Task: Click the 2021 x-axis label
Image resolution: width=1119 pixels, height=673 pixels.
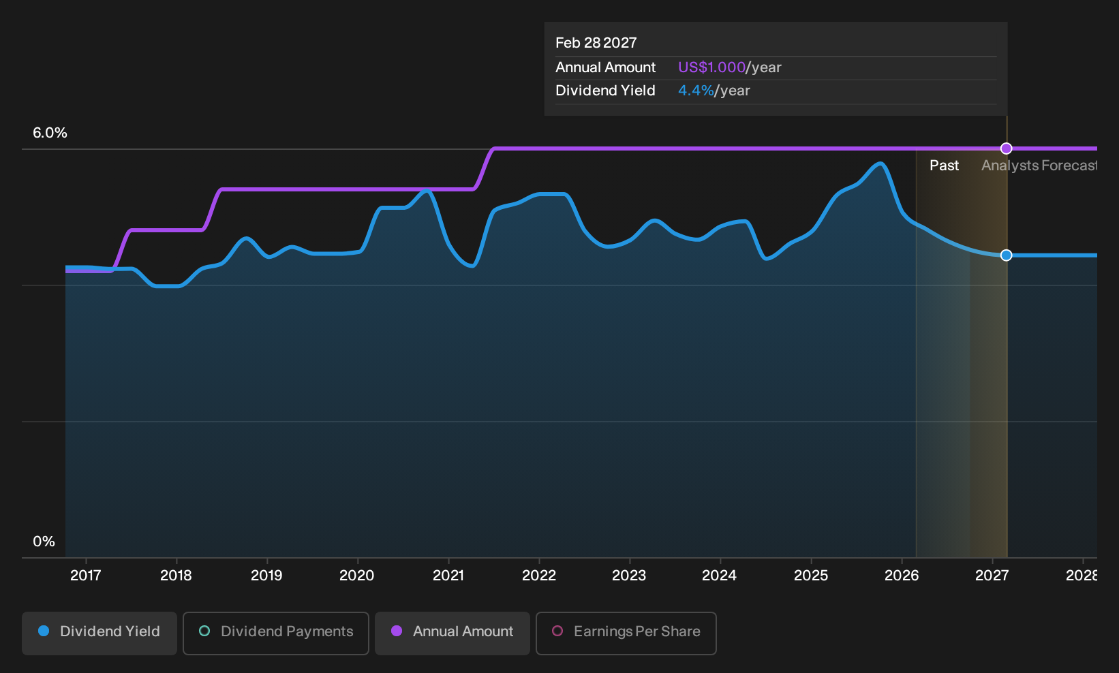Action: point(448,576)
